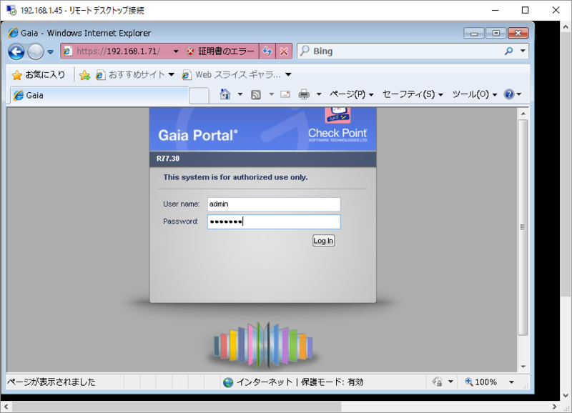This screenshot has width=572, height=413.
Task: Expand the Home button dropdown arrow
Action: (240, 94)
